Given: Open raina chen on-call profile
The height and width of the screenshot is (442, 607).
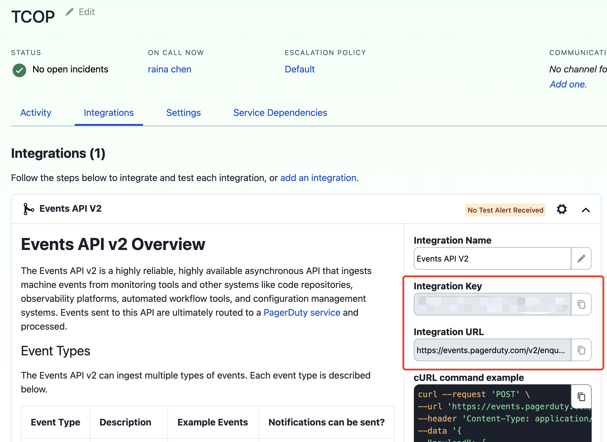Looking at the screenshot, I should (169, 69).
